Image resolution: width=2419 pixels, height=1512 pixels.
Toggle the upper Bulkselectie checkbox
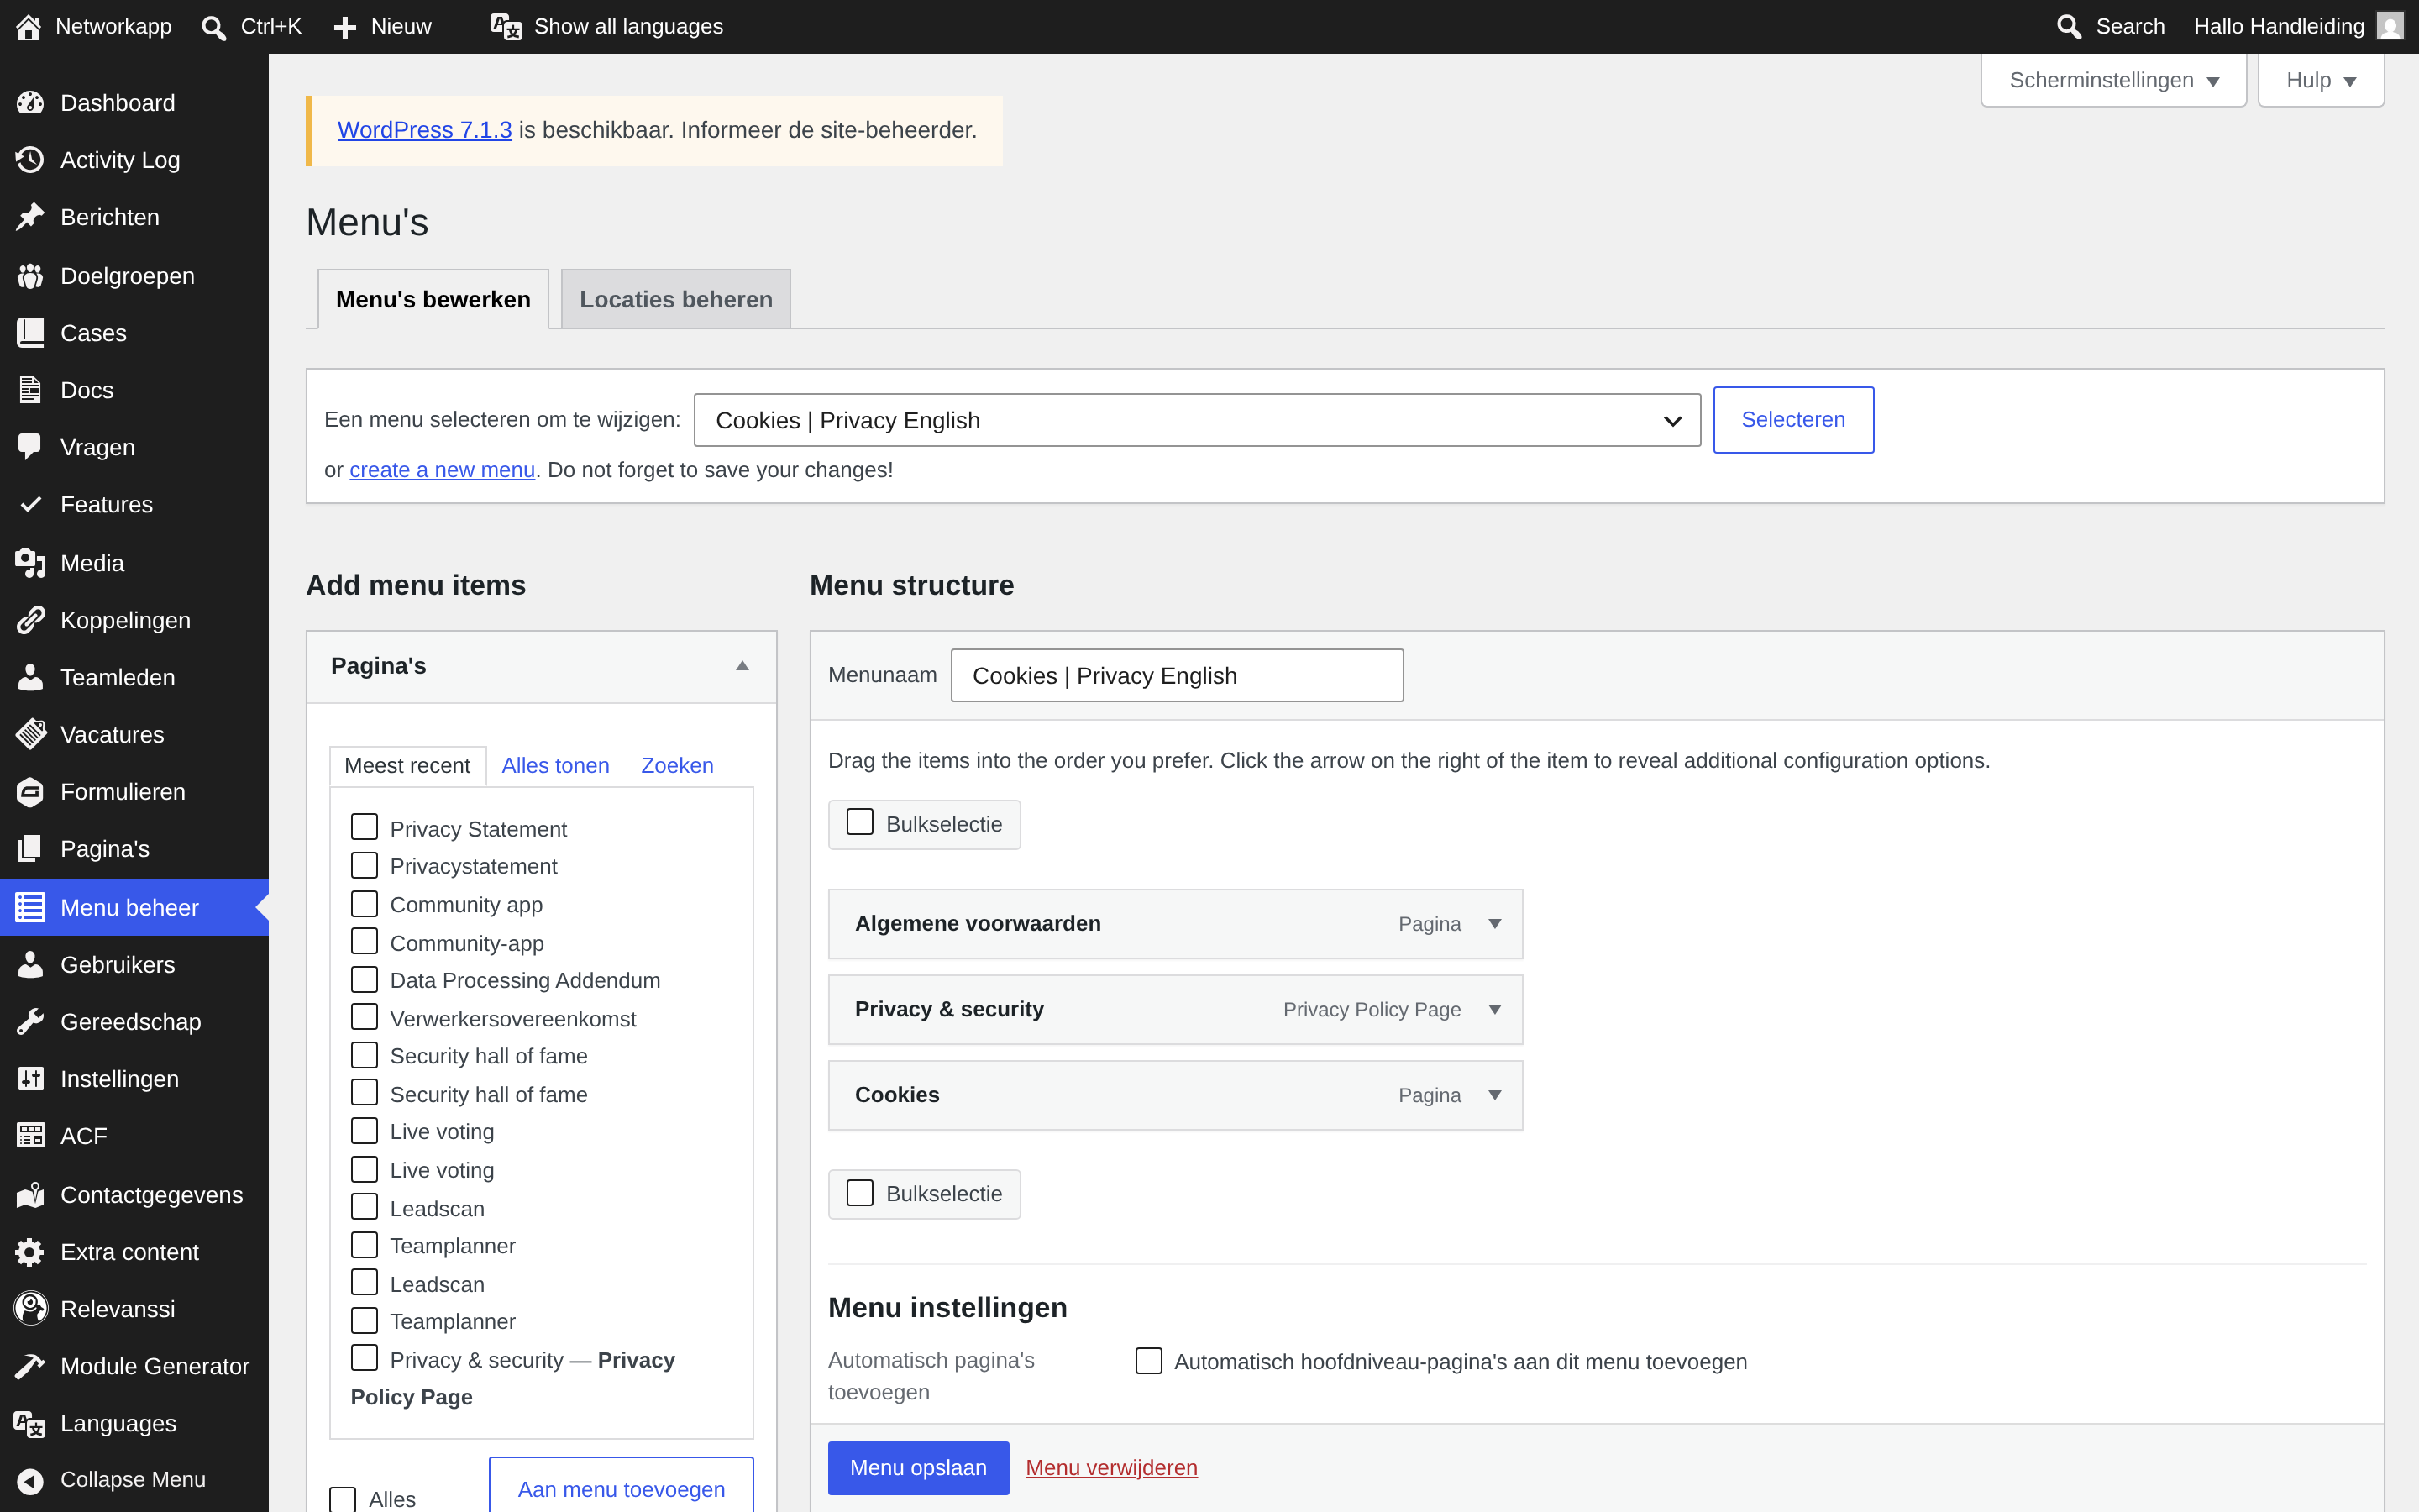(859, 823)
